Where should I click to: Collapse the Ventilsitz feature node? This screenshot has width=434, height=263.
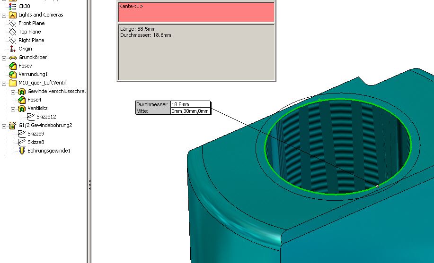(x=13, y=110)
